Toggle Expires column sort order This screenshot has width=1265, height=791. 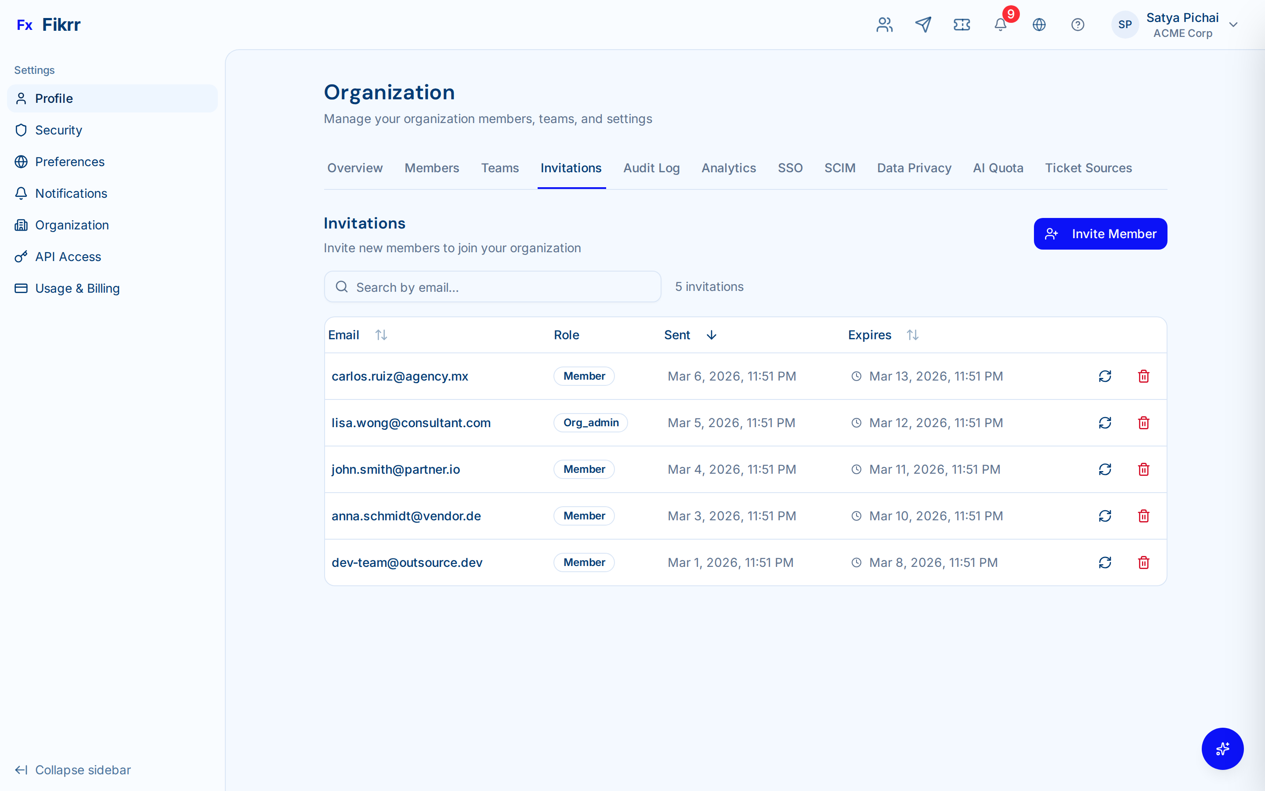click(912, 335)
